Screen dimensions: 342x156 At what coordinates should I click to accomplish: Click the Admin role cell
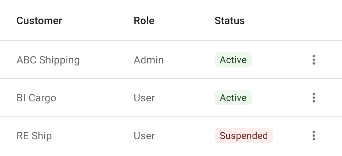[x=149, y=60]
